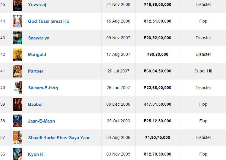
Task: Open the Saawariya movie page
Action: pos(39,38)
